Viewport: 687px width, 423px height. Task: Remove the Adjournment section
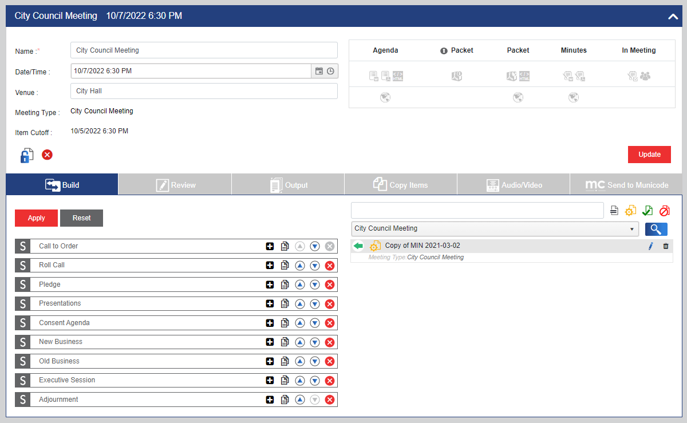[x=329, y=400]
